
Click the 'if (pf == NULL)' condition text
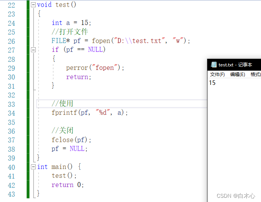[79, 50]
